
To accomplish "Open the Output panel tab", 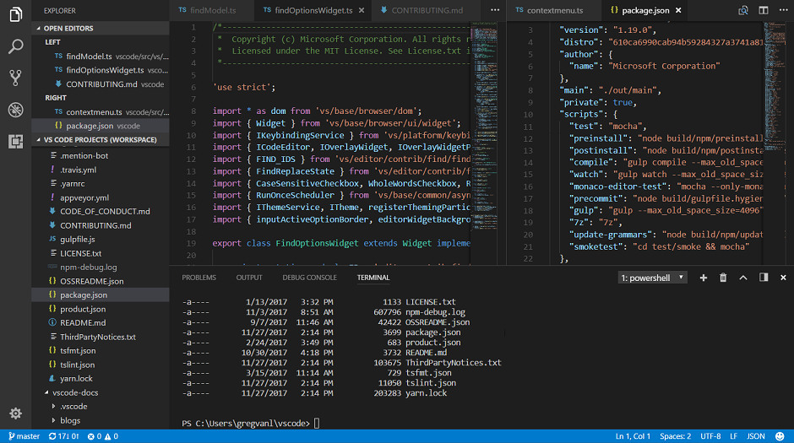I will pos(249,278).
